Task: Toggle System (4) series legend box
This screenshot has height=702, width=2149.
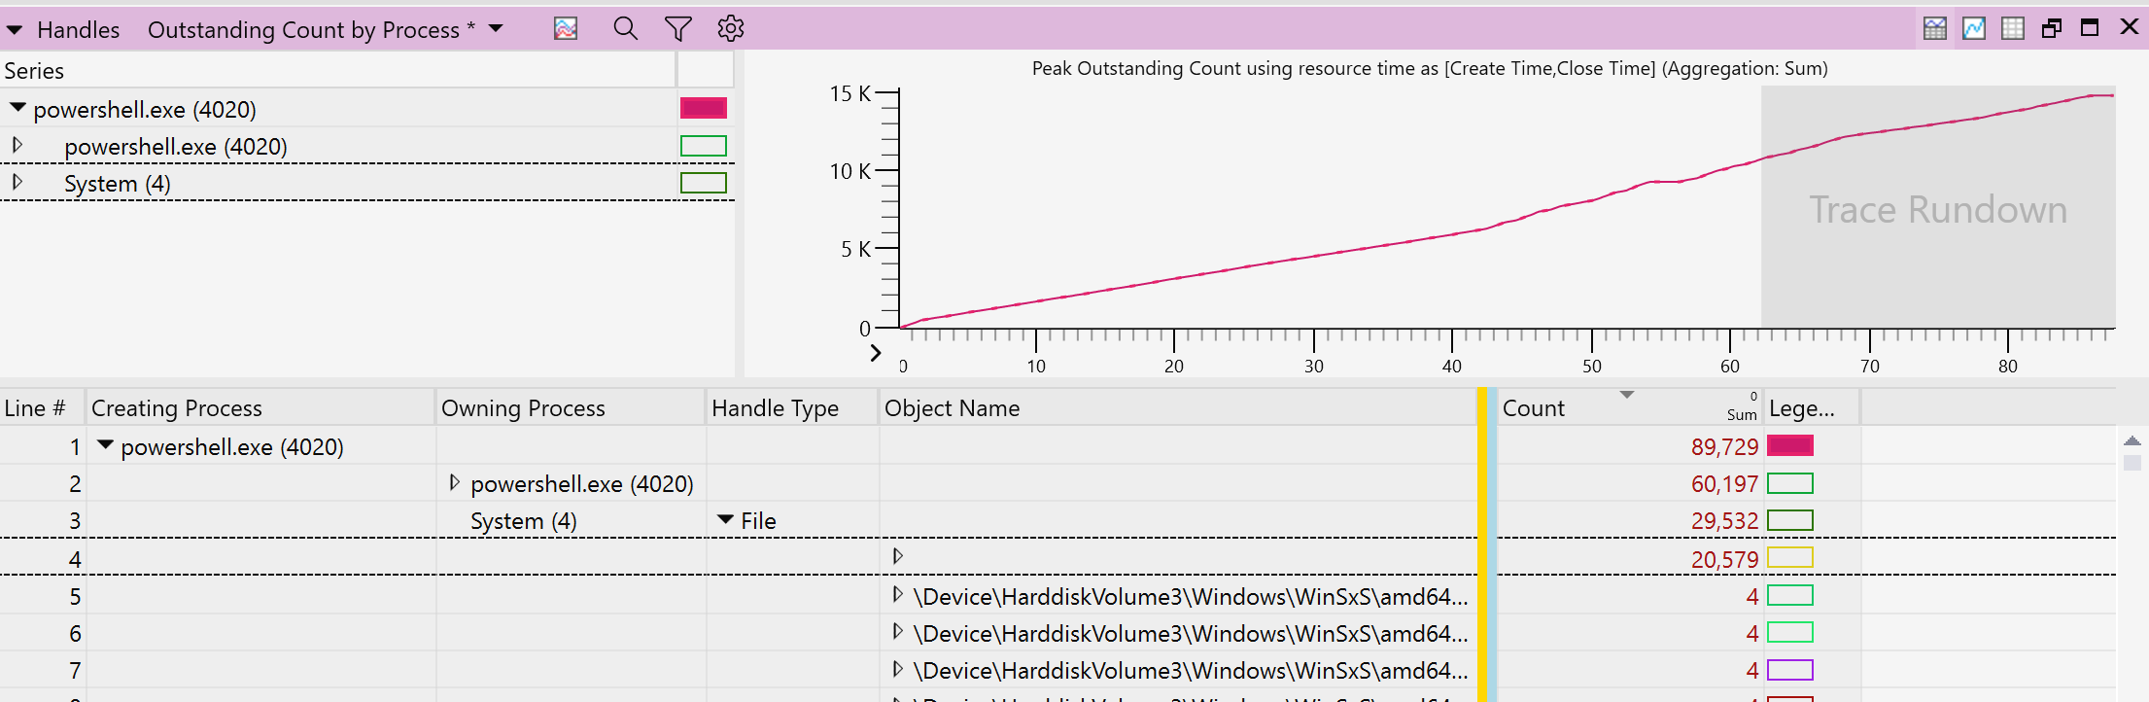Action: pos(703,183)
